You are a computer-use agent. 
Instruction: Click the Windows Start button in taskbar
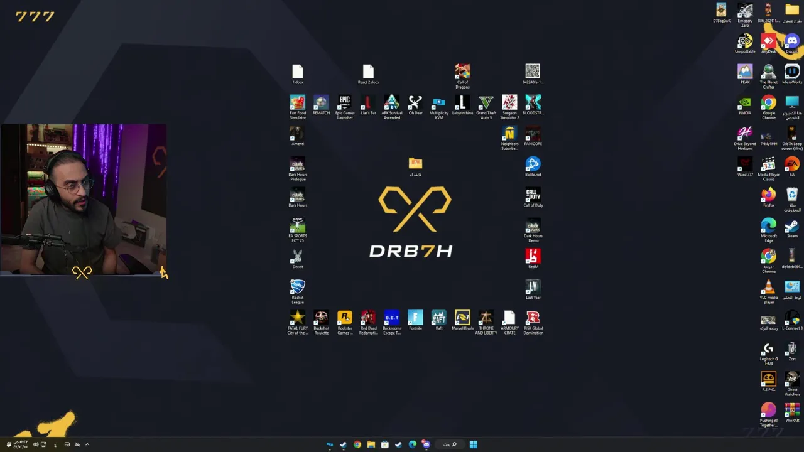[x=473, y=444]
